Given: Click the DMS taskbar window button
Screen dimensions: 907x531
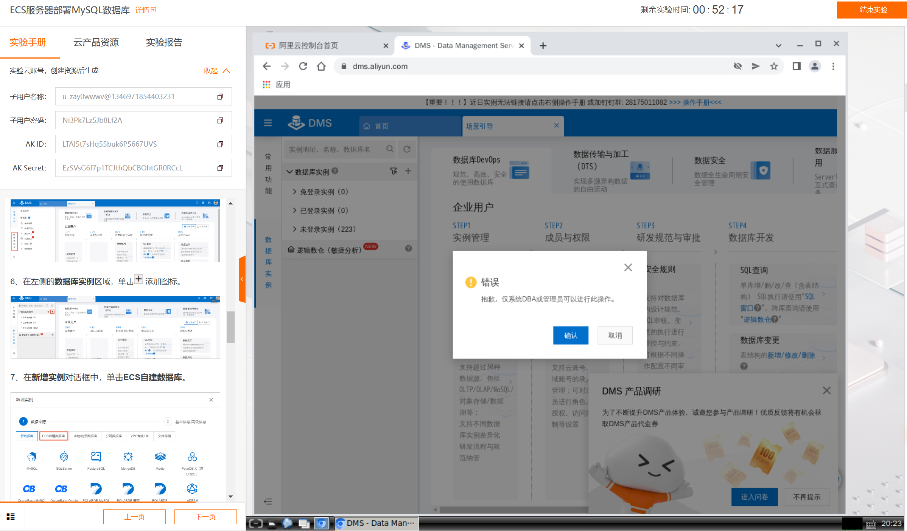Looking at the screenshot, I should pyautogui.click(x=376, y=523).
